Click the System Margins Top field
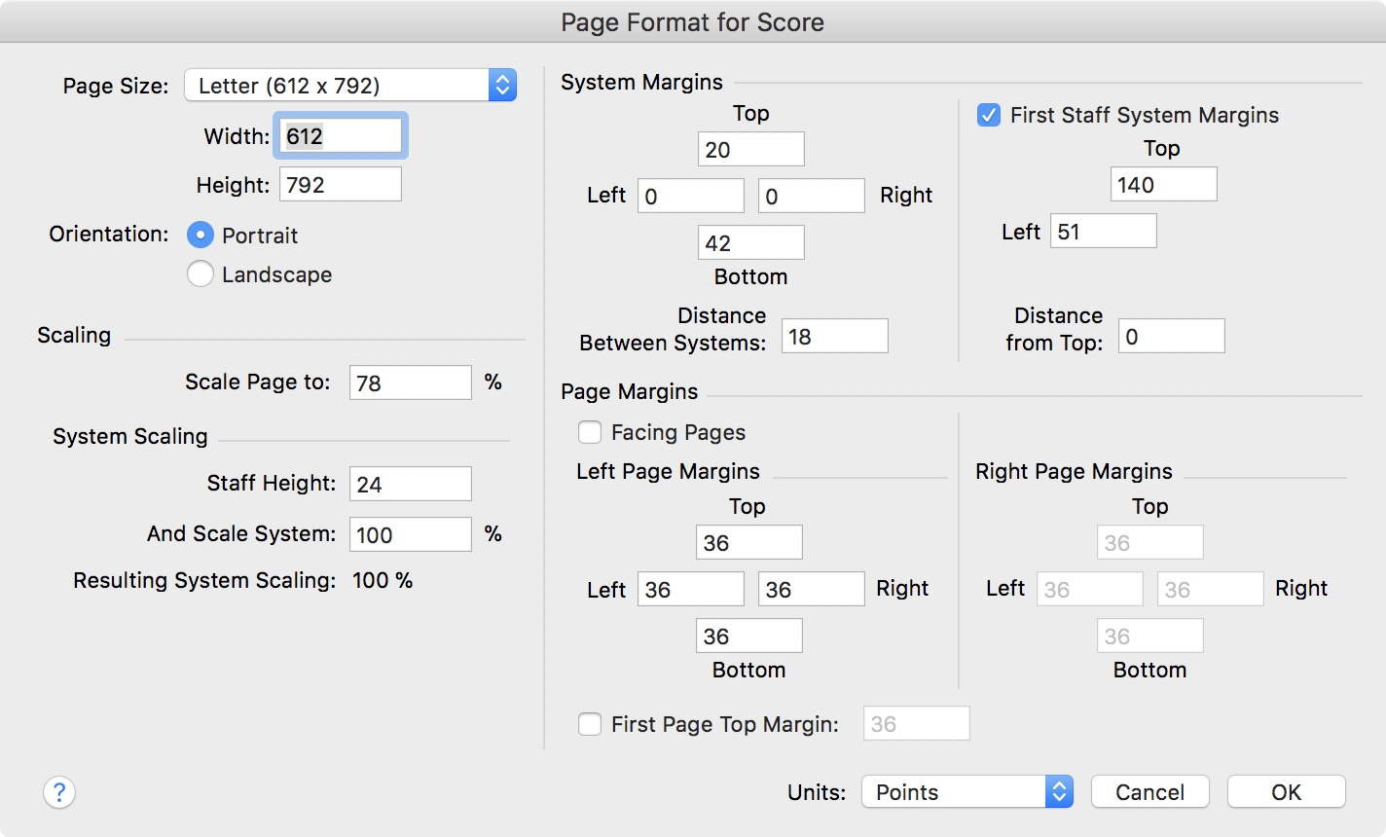Screen dimensions: 1386x837 click(x=750, y=150)
